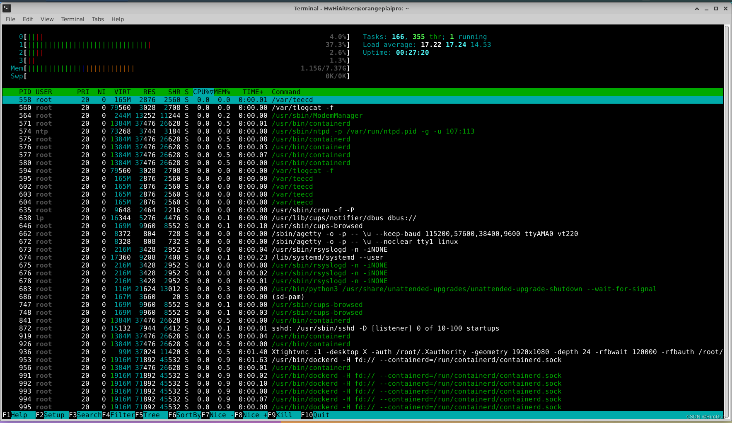Select process row /usr/sbin/ModemManager
Image resolution: width=732 pixels, height=423 pixels.
click(362, 116)
